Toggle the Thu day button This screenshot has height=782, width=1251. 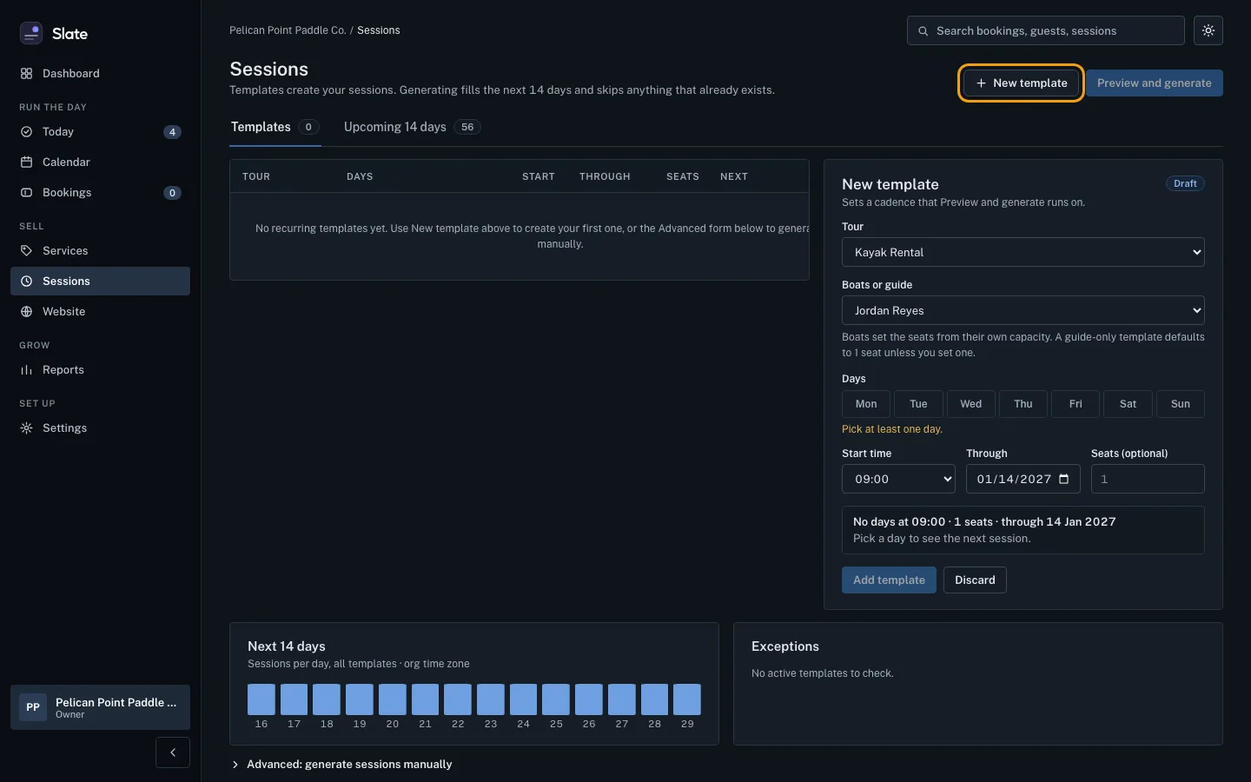1023,404
